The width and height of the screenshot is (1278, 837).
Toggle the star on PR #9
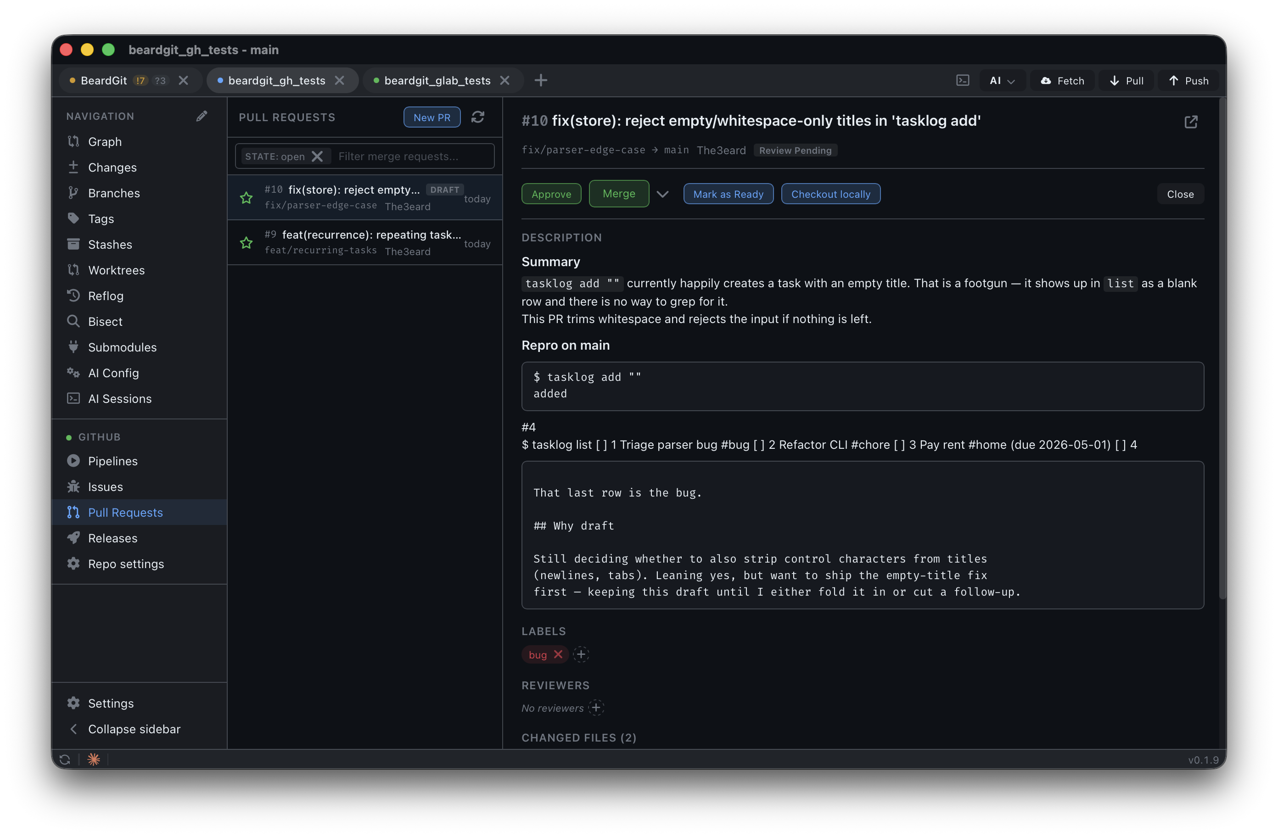click(247, 243)
